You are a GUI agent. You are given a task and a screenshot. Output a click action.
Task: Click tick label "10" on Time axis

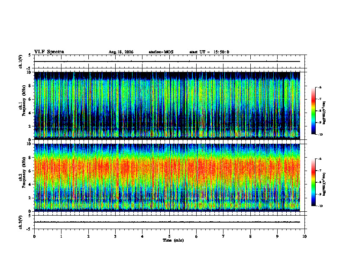pos(304,236)
